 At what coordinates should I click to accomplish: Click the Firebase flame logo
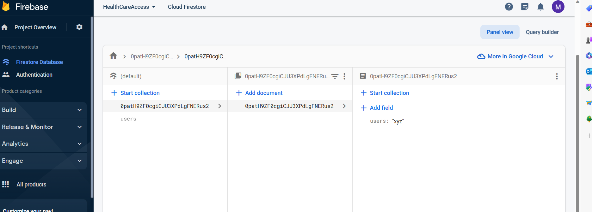point(5,7)
